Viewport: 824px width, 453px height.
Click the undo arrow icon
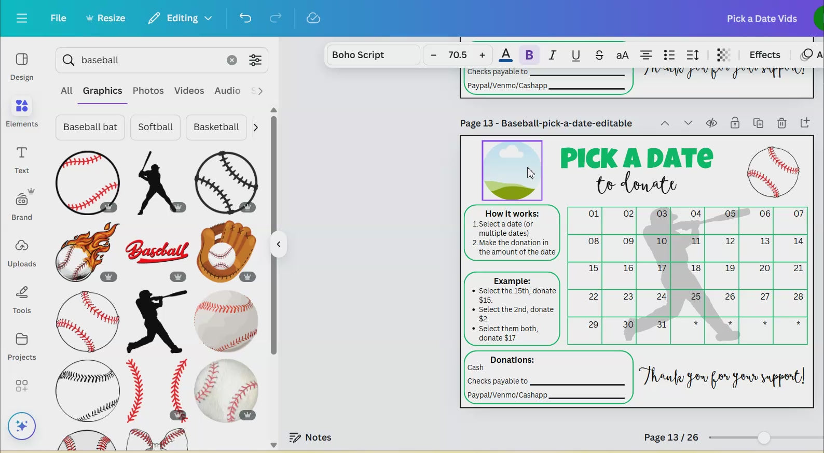[x=245, y=18]
